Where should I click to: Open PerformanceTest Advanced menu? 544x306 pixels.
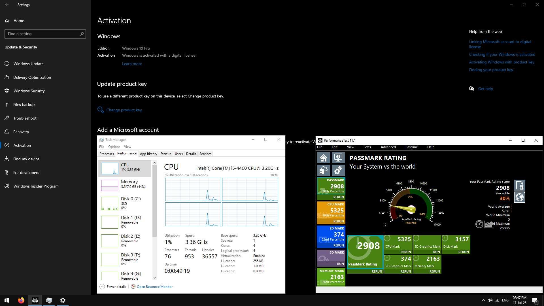pyautogui.click(x=388, y=147)
